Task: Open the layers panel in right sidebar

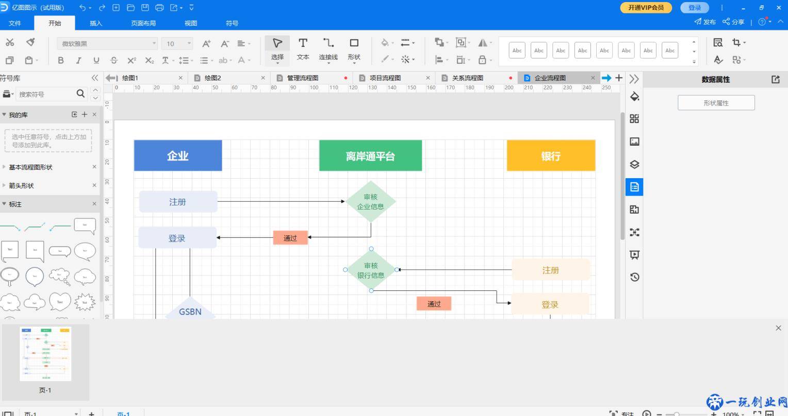Action: pos(634,164)
